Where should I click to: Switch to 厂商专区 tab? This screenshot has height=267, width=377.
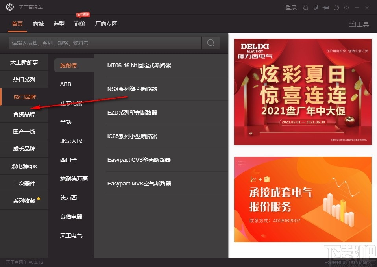[106, 24]
